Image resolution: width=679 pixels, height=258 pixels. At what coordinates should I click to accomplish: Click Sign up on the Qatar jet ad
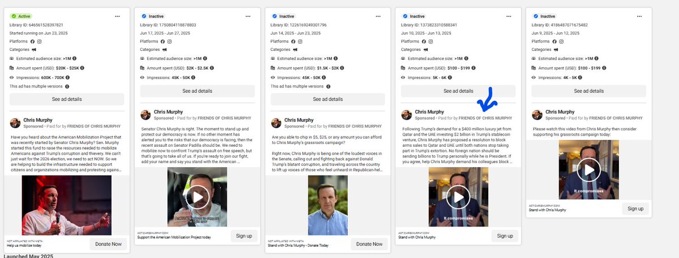coord(505,235)
